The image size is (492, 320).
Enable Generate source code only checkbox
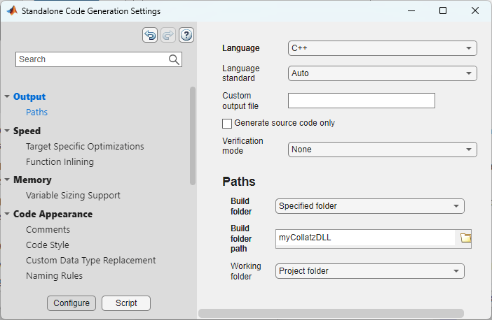point(227,124)
